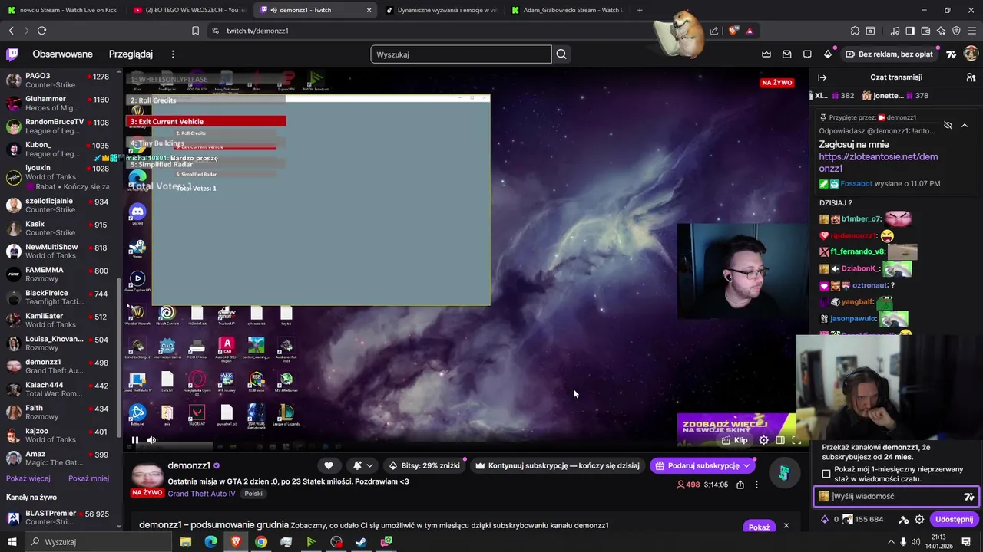The width and height of the screenshot is (983, 552).
Task: Tick the Pokaż mój 1-miesięczny staż checkbox
Action: [826, 474]
